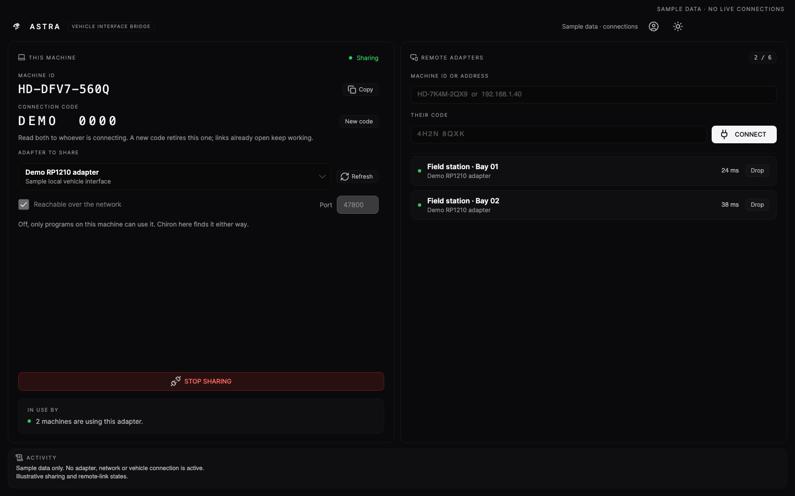This screenshot has width=795, height=496.
Task: Focus the Machine ID or address field
Action: [x=593, y=94]
